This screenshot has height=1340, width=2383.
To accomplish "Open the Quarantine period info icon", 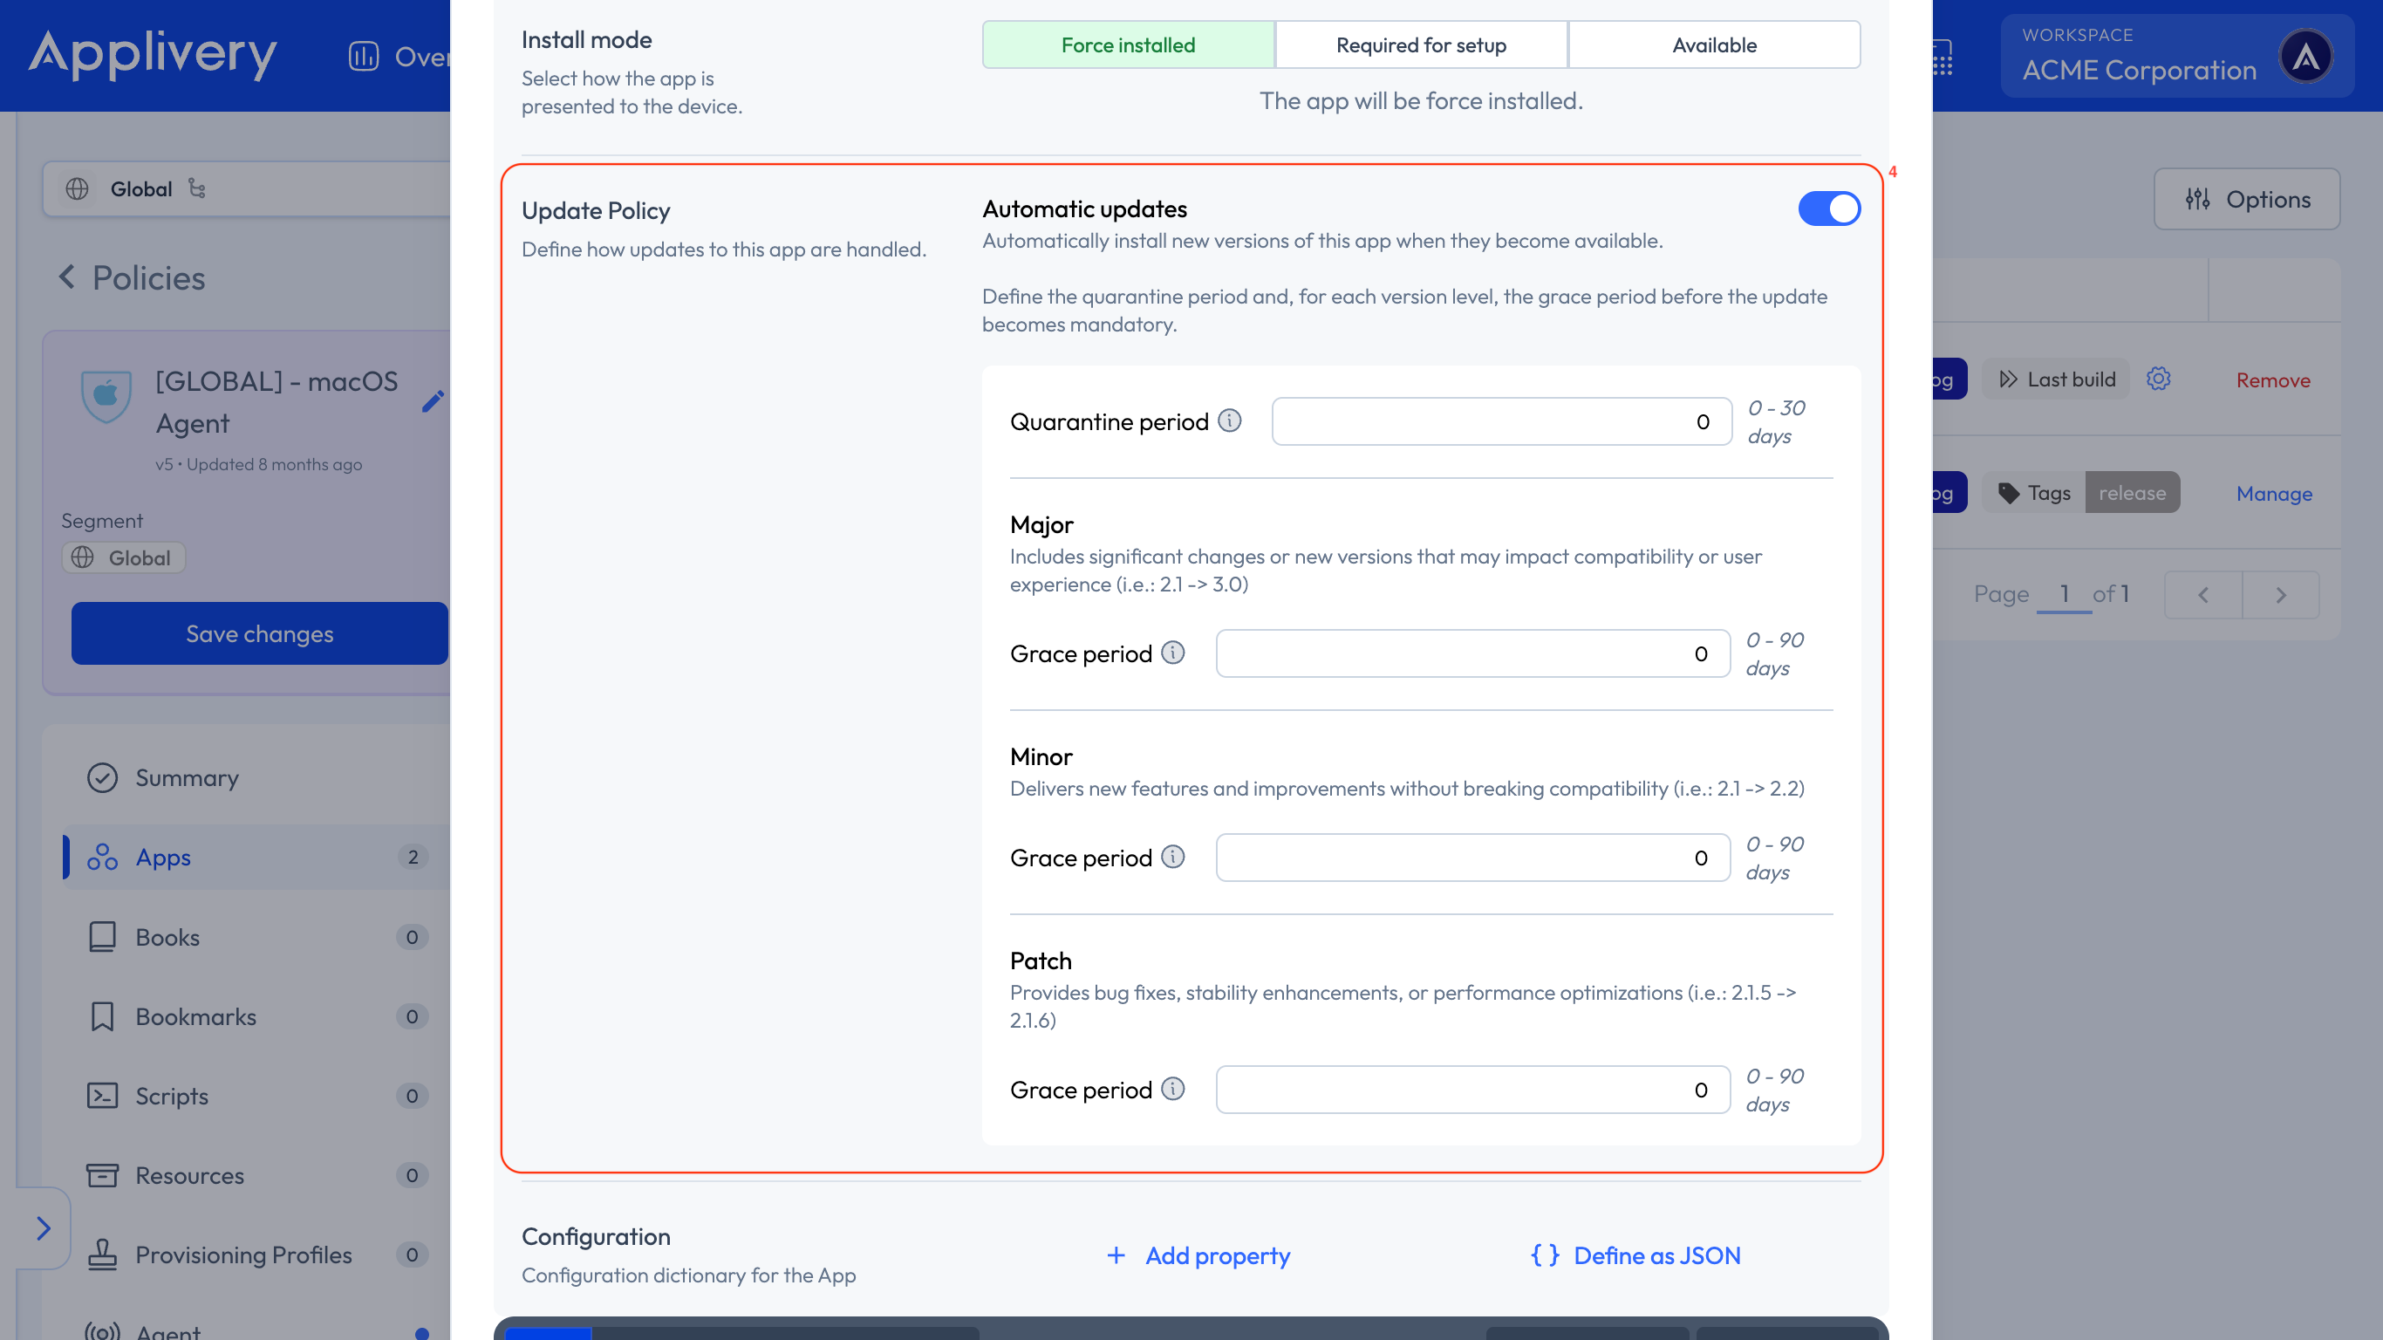I will tap(1229, 421).
